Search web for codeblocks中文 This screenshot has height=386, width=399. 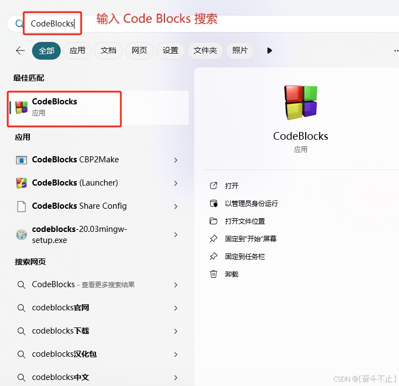(x=98, y=377)
